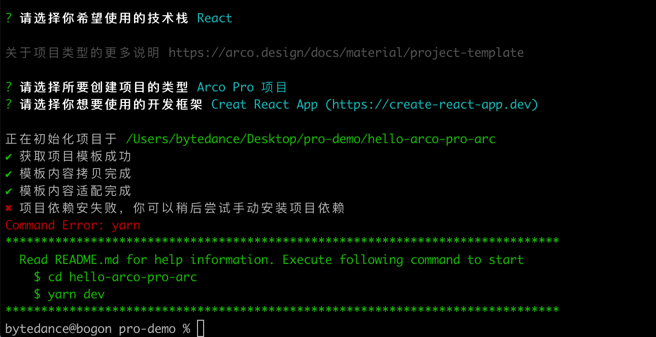
Task: Click the arco.design project-template documentation URL
Action: [x=346, y=52]
